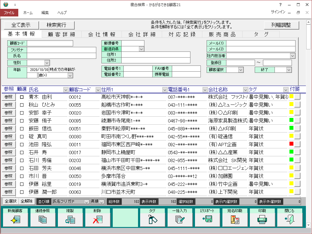Click the 複製 duplicate icon button

pyautogui.click(x=70, y=217)
